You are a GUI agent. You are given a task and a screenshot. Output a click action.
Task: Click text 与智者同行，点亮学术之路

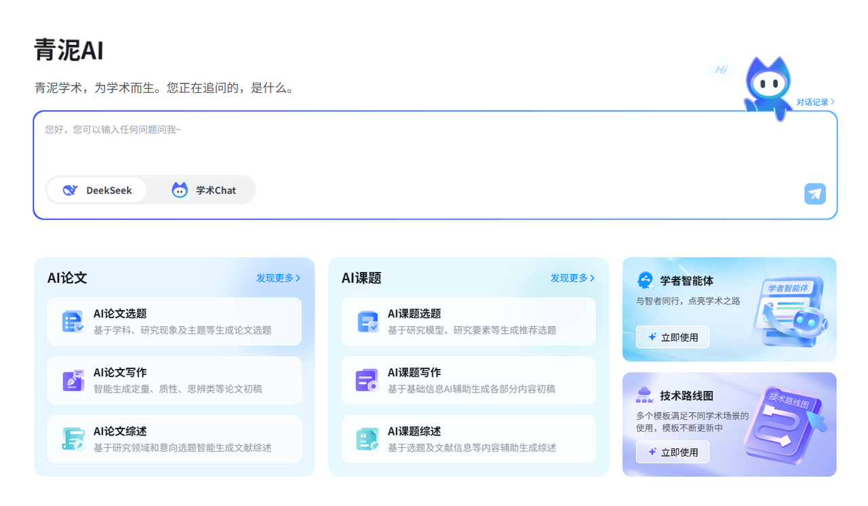pos(688,300)
